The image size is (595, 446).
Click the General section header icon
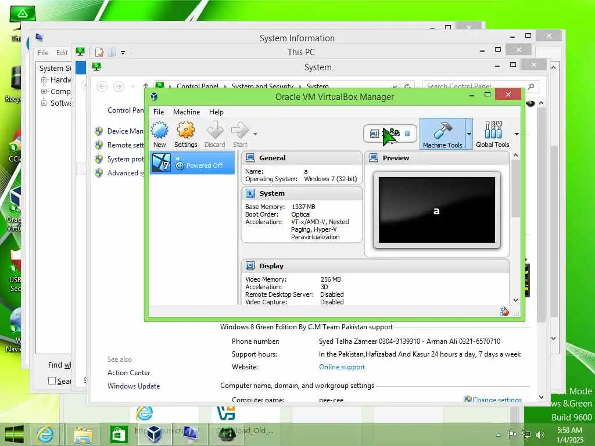coord(250,158)
